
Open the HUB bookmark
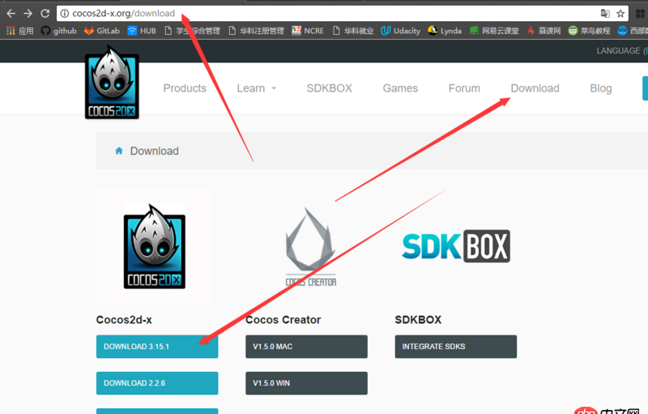click(x=141, y=31)
